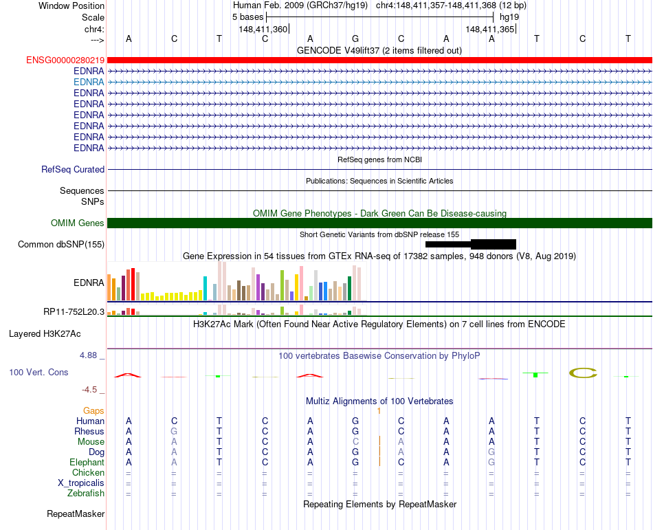Click the SNPs track label

pos(93,201)
